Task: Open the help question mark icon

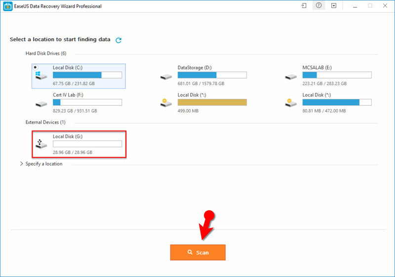Action: tap(318, 5)
